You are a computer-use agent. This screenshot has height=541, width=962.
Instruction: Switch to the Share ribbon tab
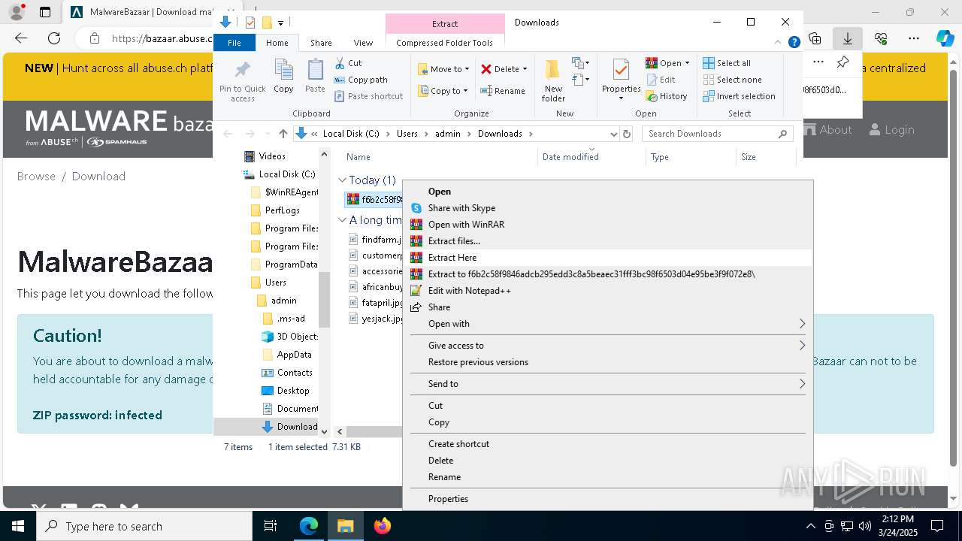pyautogui.click(x=321, y=43)
